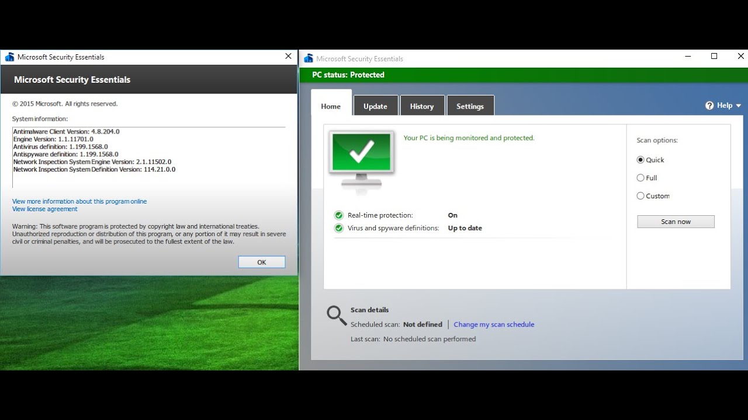The width and height of the screenshot is (748, 420).
Task: Close the About Microsoft Security Essentials dialog
Action: point(288,57)
